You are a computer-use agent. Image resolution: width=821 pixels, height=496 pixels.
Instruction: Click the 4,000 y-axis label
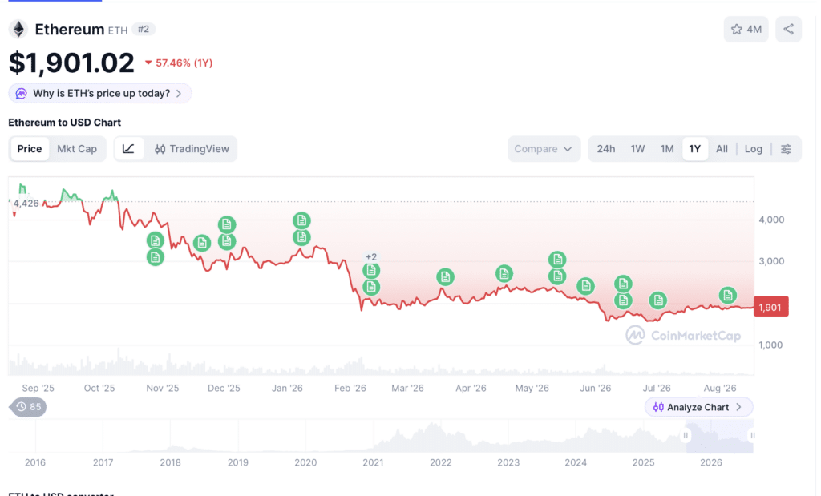tap(771, 220)
